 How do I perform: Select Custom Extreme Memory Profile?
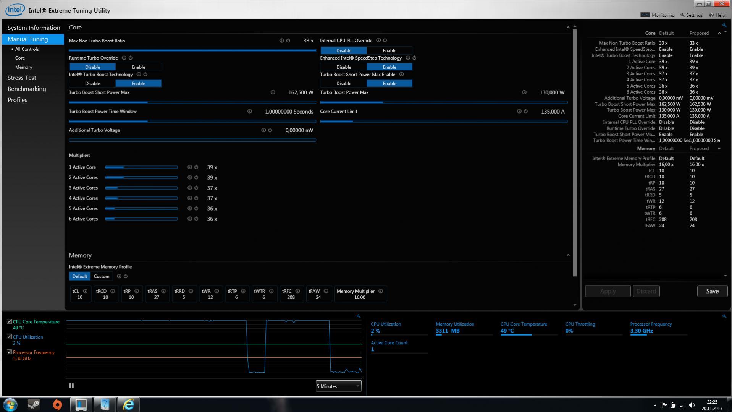tap(102, 276)
